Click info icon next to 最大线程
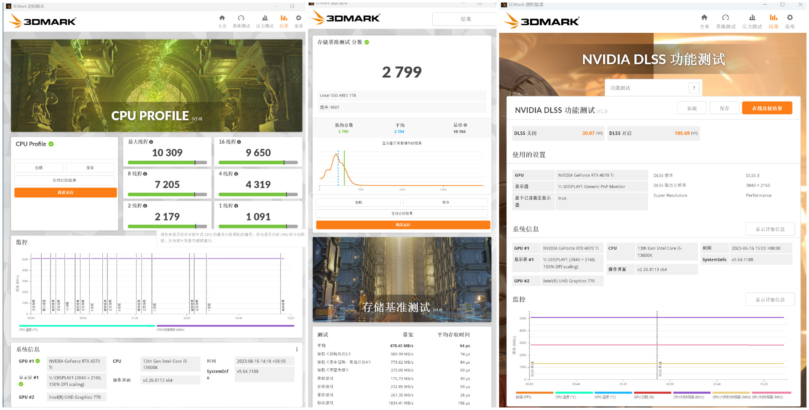 151,142
